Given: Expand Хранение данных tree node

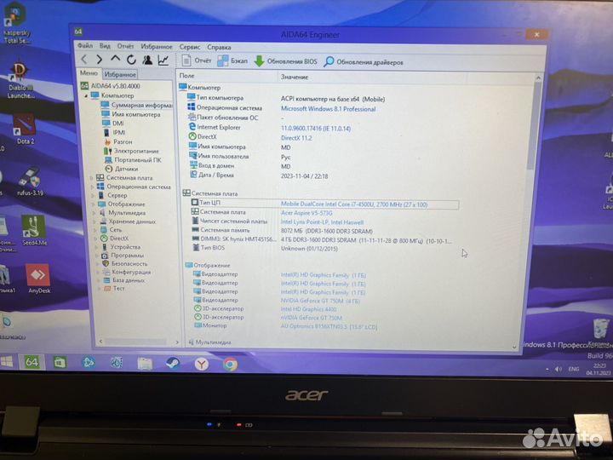Looking at the screenshot, I should coord(95,221).
